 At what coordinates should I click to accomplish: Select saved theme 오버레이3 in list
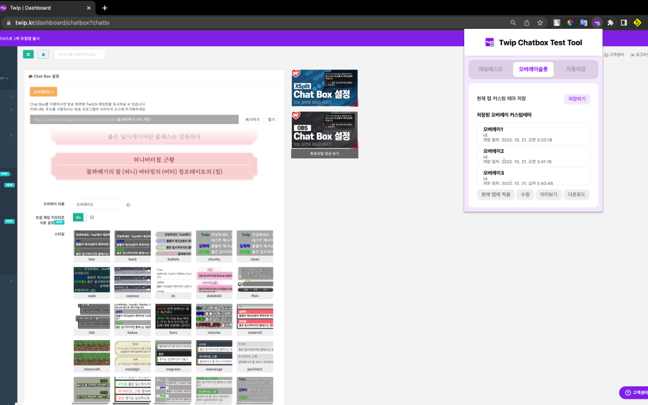coord(533,177)
